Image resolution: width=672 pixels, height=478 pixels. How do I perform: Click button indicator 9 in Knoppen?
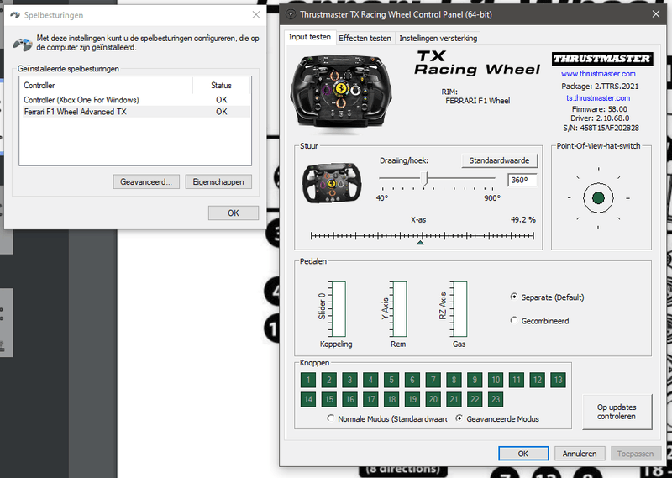coord(475,380)
